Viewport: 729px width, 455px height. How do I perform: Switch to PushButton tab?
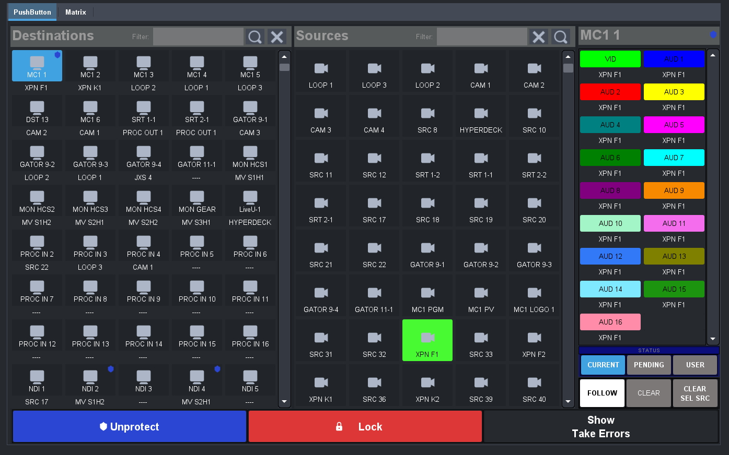coord(32,12)
